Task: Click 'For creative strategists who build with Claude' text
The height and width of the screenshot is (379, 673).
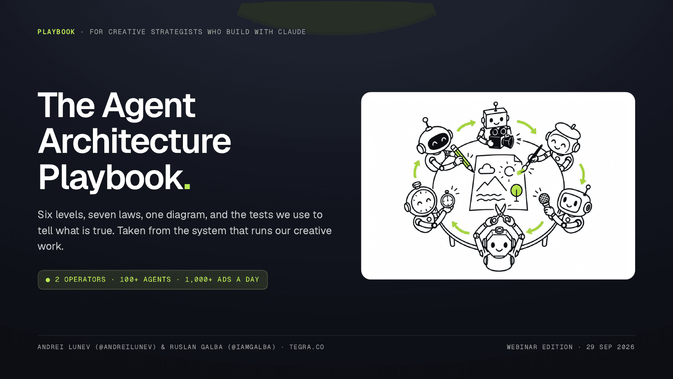Action: tap(198, 32)
